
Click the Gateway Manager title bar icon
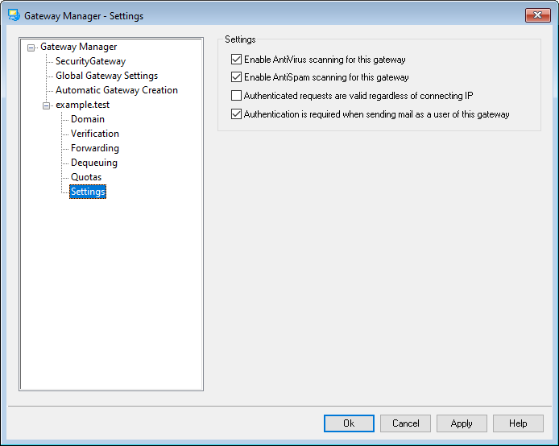14,15
